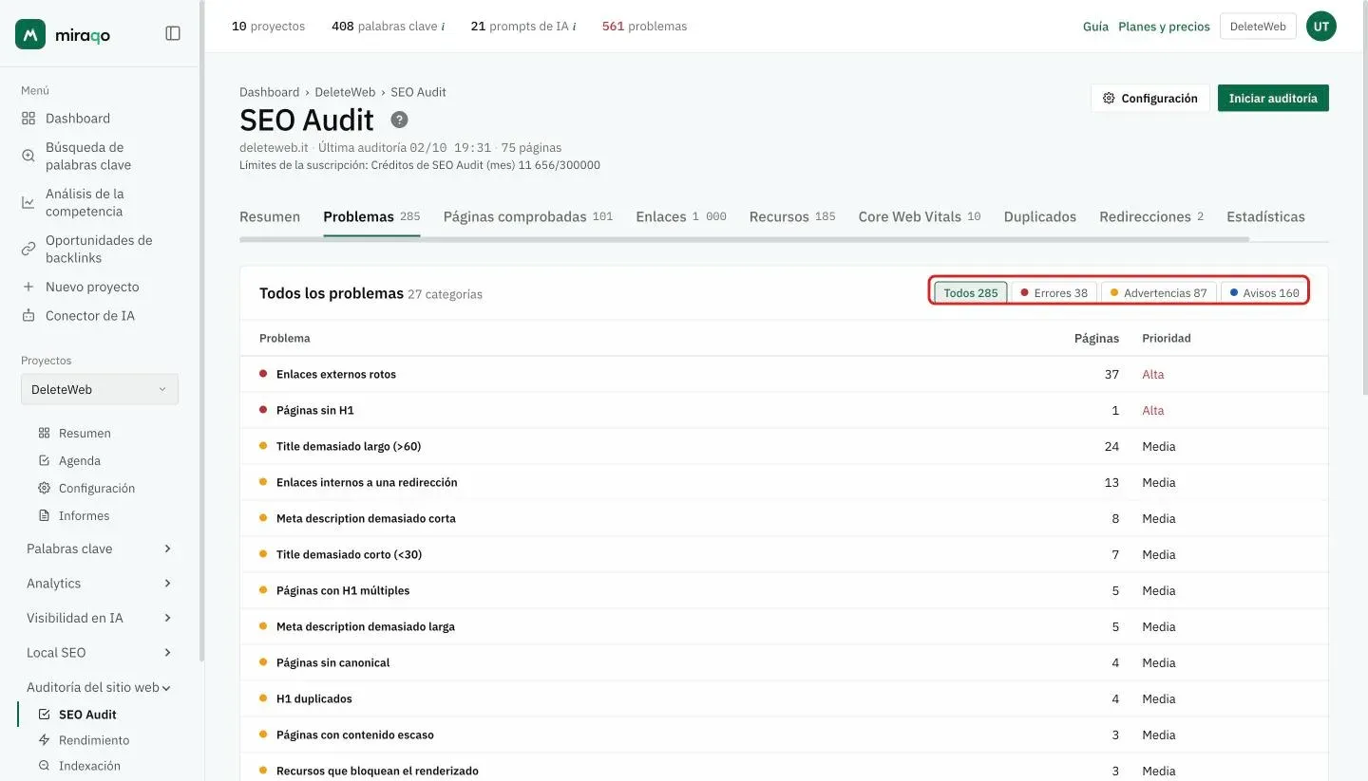Expand the Analytics section

coord(100,584)
